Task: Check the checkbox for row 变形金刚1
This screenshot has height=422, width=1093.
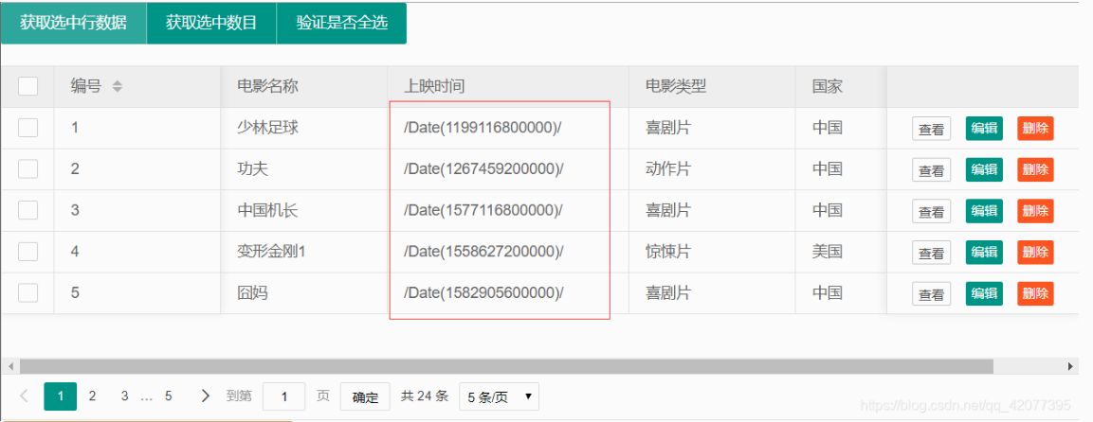Action: tap(27, 252)
